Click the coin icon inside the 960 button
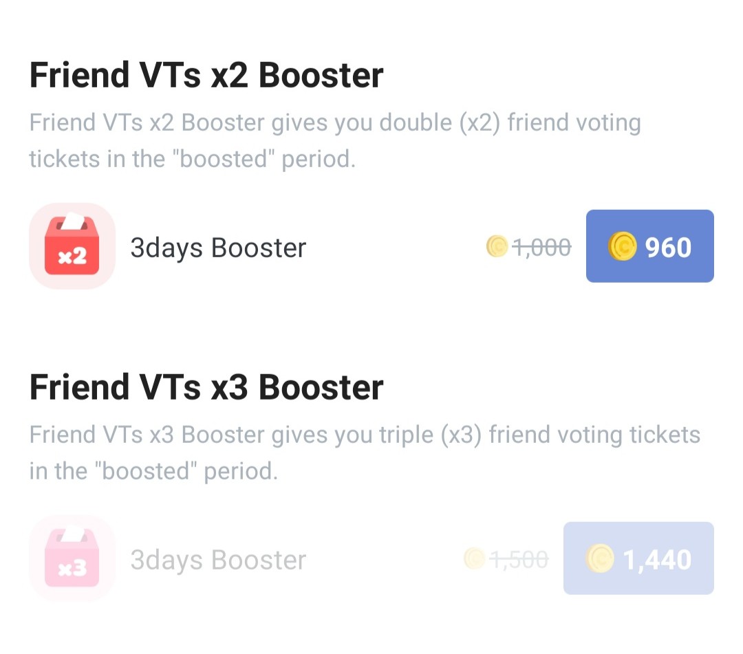 pos(622,247)
